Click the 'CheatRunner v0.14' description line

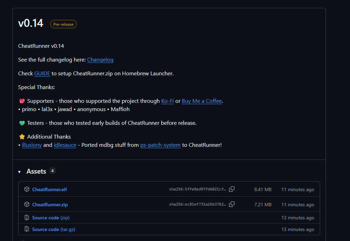[41, 46]
